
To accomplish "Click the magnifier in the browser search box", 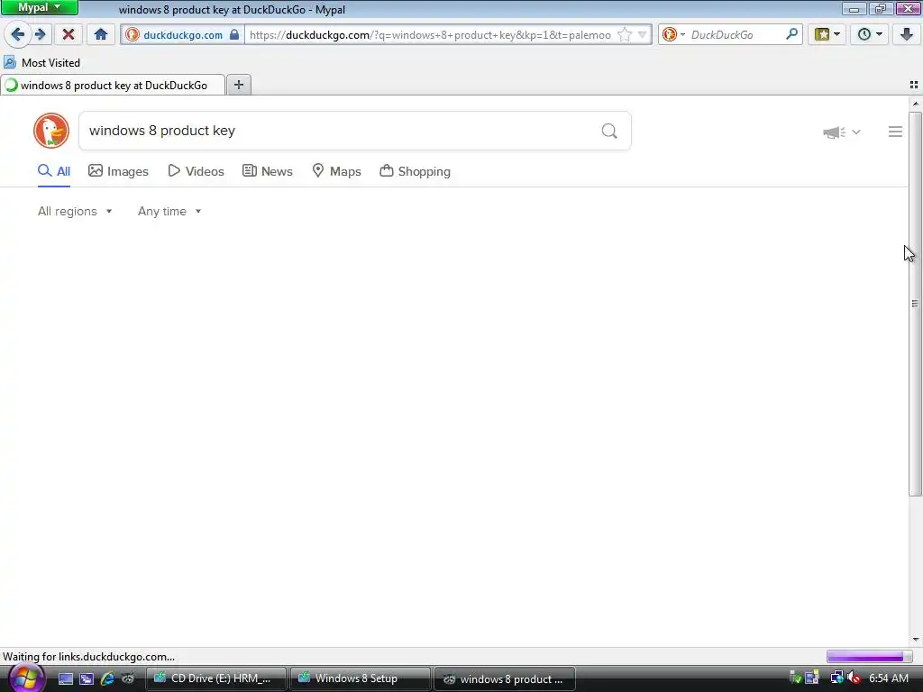I will [x=791, y=34].
